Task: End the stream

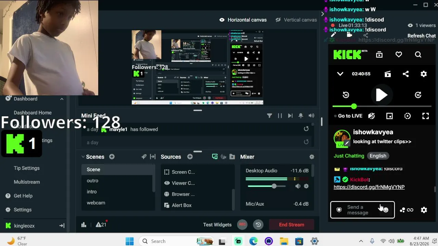Action: [x=292, y=224]
